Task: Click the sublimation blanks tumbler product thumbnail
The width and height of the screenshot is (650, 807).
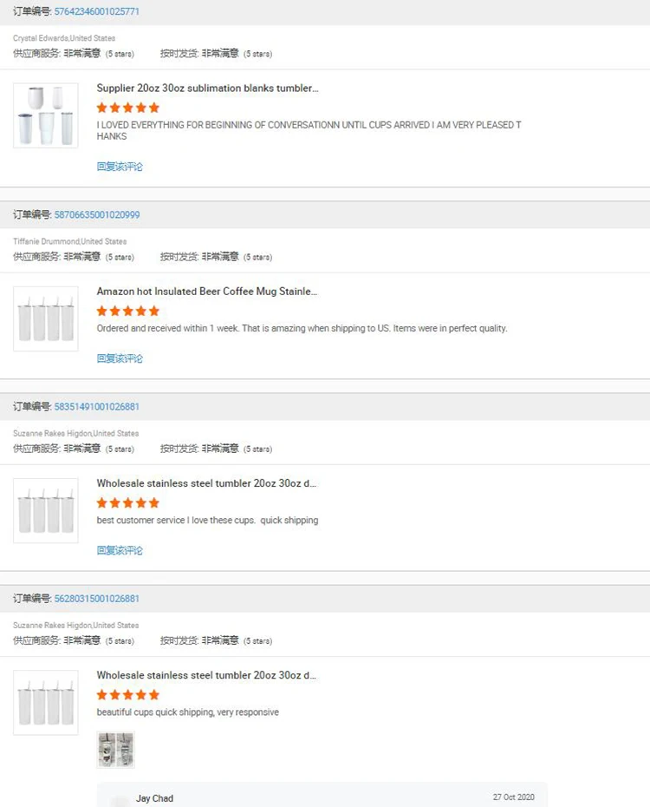Action: [45, 115]
